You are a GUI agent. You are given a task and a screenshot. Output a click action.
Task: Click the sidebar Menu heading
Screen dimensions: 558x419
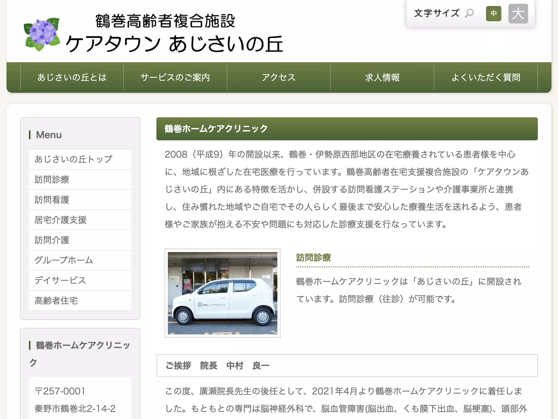click(x=49, y=135)
